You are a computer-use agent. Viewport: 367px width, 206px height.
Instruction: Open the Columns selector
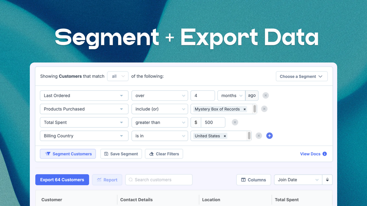(253, 180)
